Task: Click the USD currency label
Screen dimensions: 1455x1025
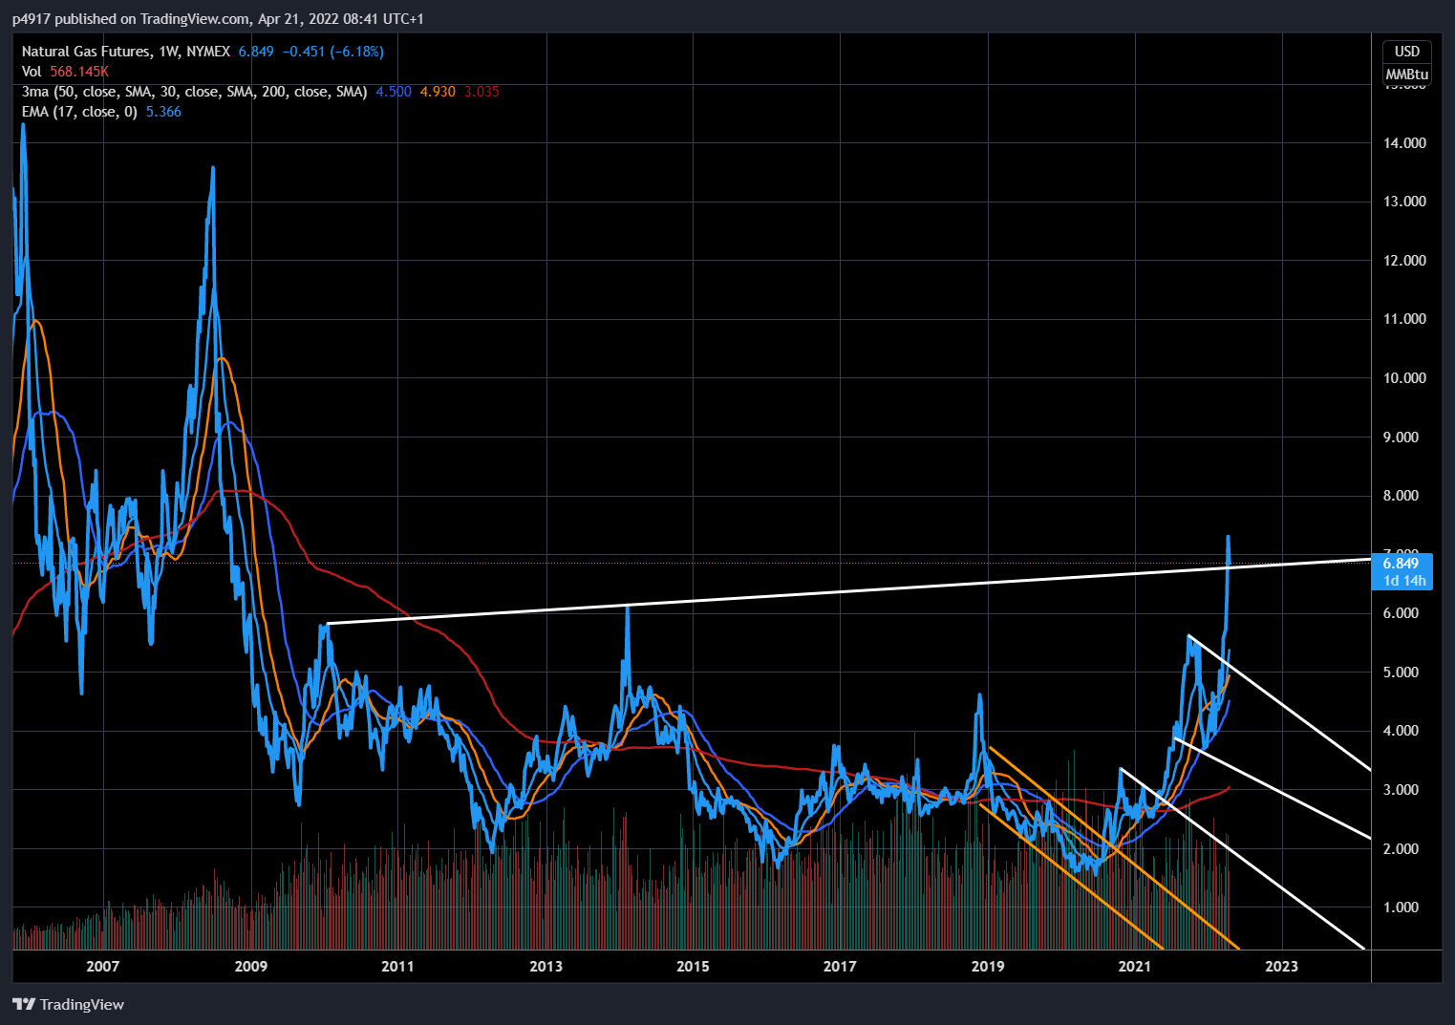Action: pyautogui.click(x=1407, y=52)
